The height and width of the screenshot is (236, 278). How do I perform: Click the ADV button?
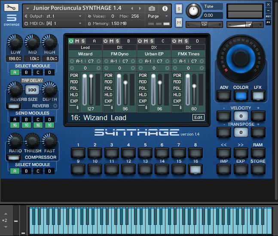[224, 96]
